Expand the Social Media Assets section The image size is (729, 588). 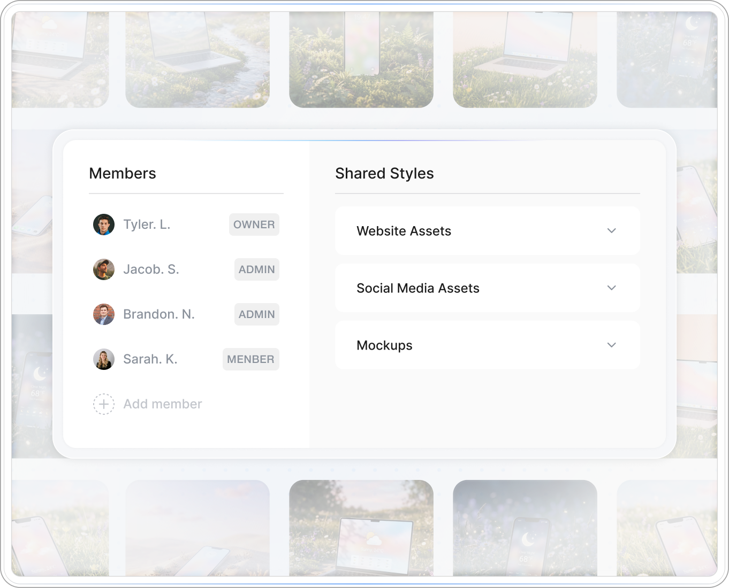pyautogui.click(x=487, y=288)
